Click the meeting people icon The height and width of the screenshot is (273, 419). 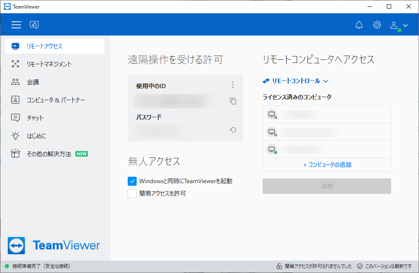(15, 82)
